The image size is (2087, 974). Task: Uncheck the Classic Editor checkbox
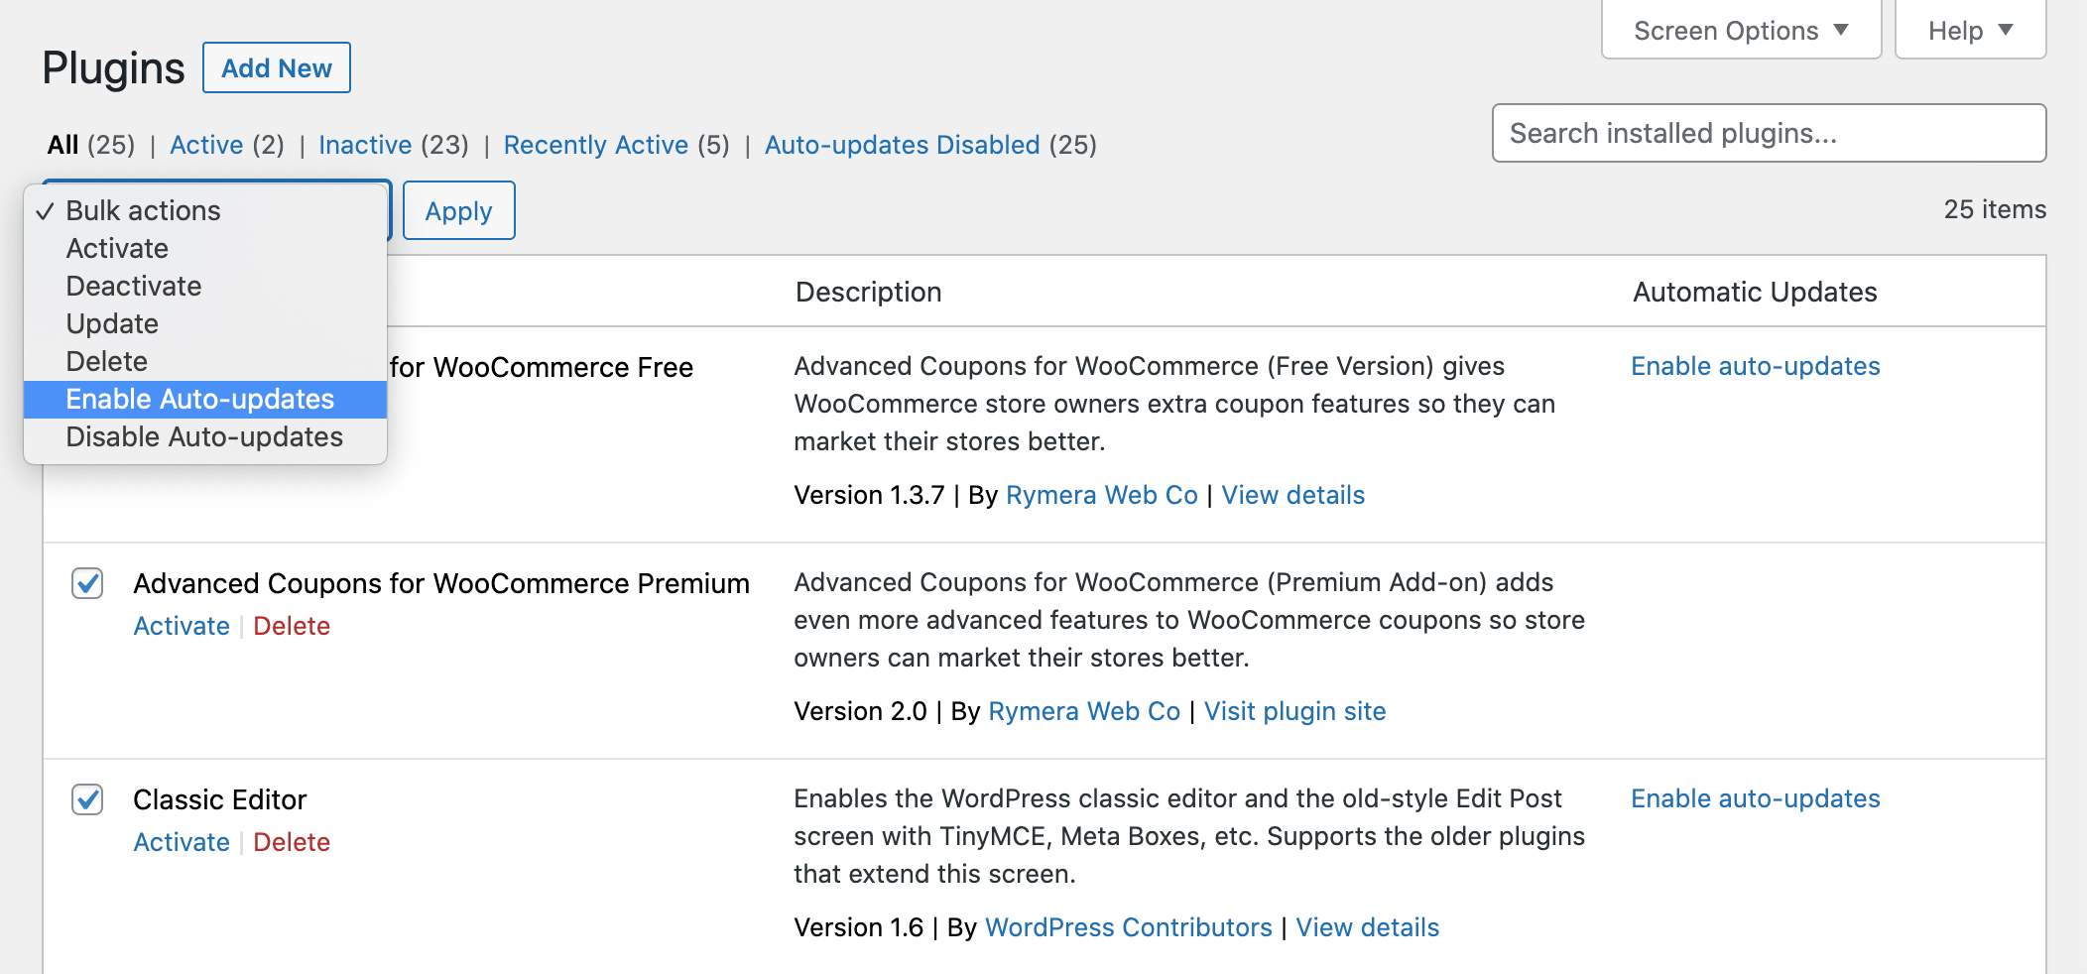[87, 799]
